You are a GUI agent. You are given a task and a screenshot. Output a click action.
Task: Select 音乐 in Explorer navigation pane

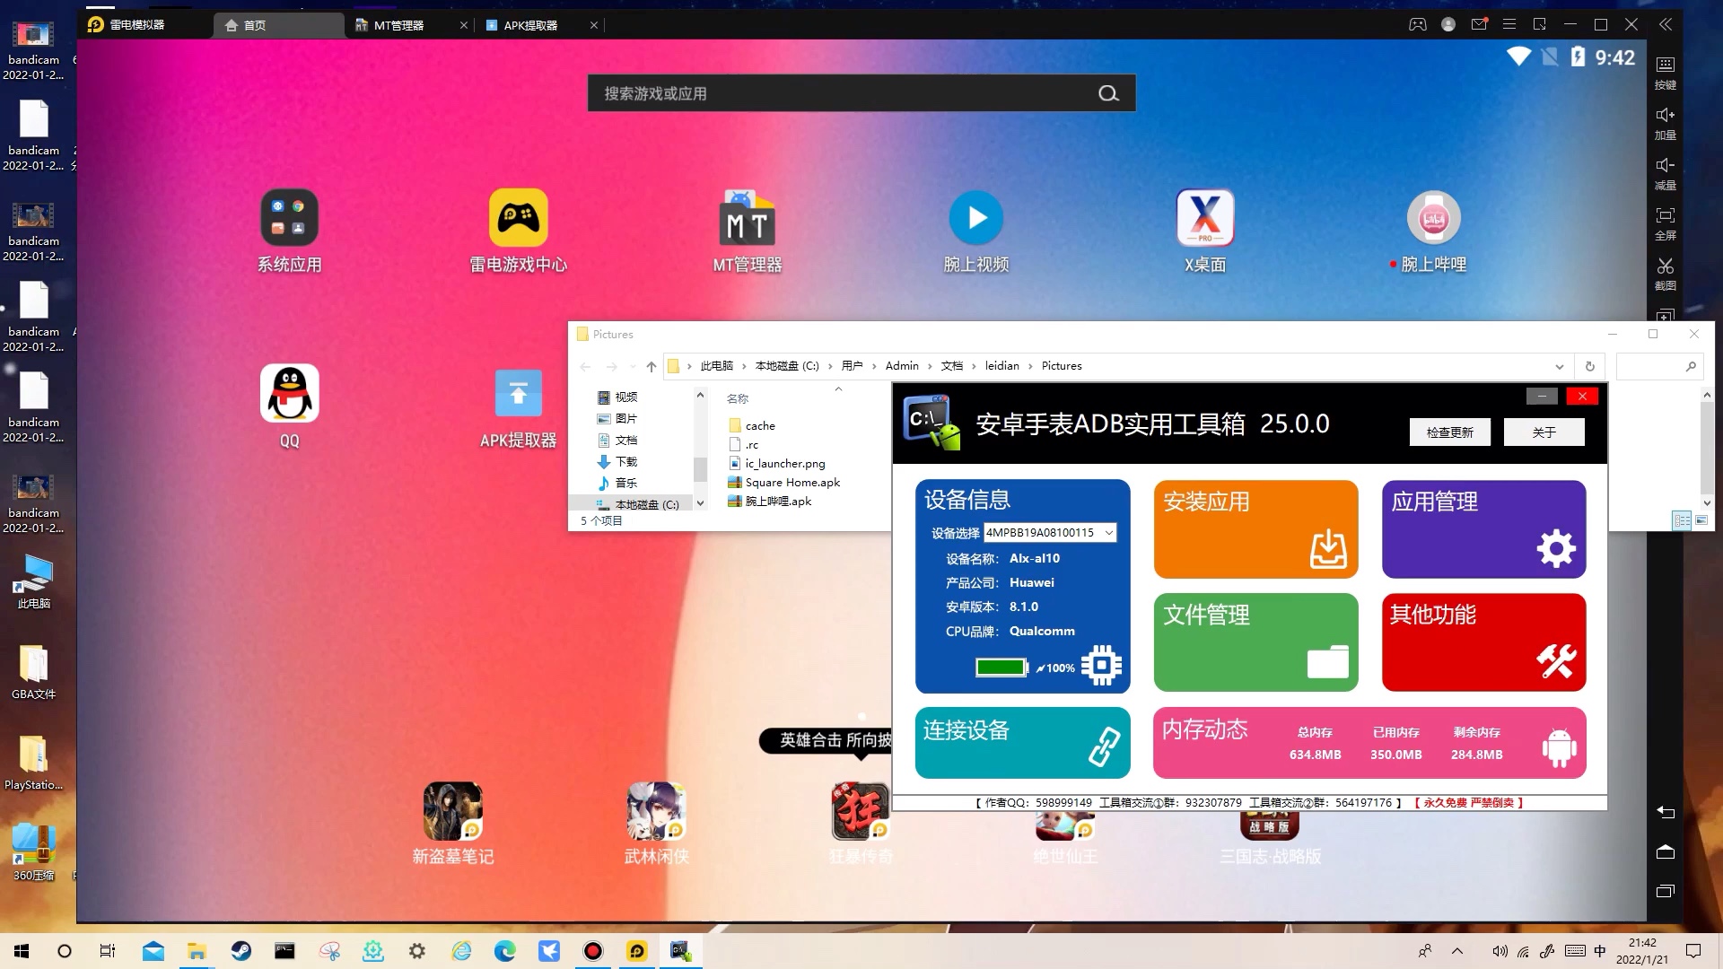coord(625,483)
